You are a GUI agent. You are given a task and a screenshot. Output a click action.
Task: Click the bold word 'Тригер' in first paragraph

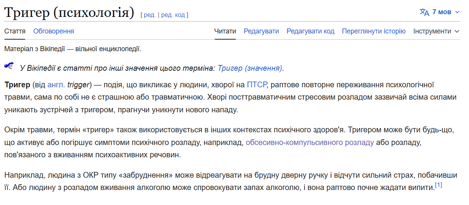(x=17, y=85)
